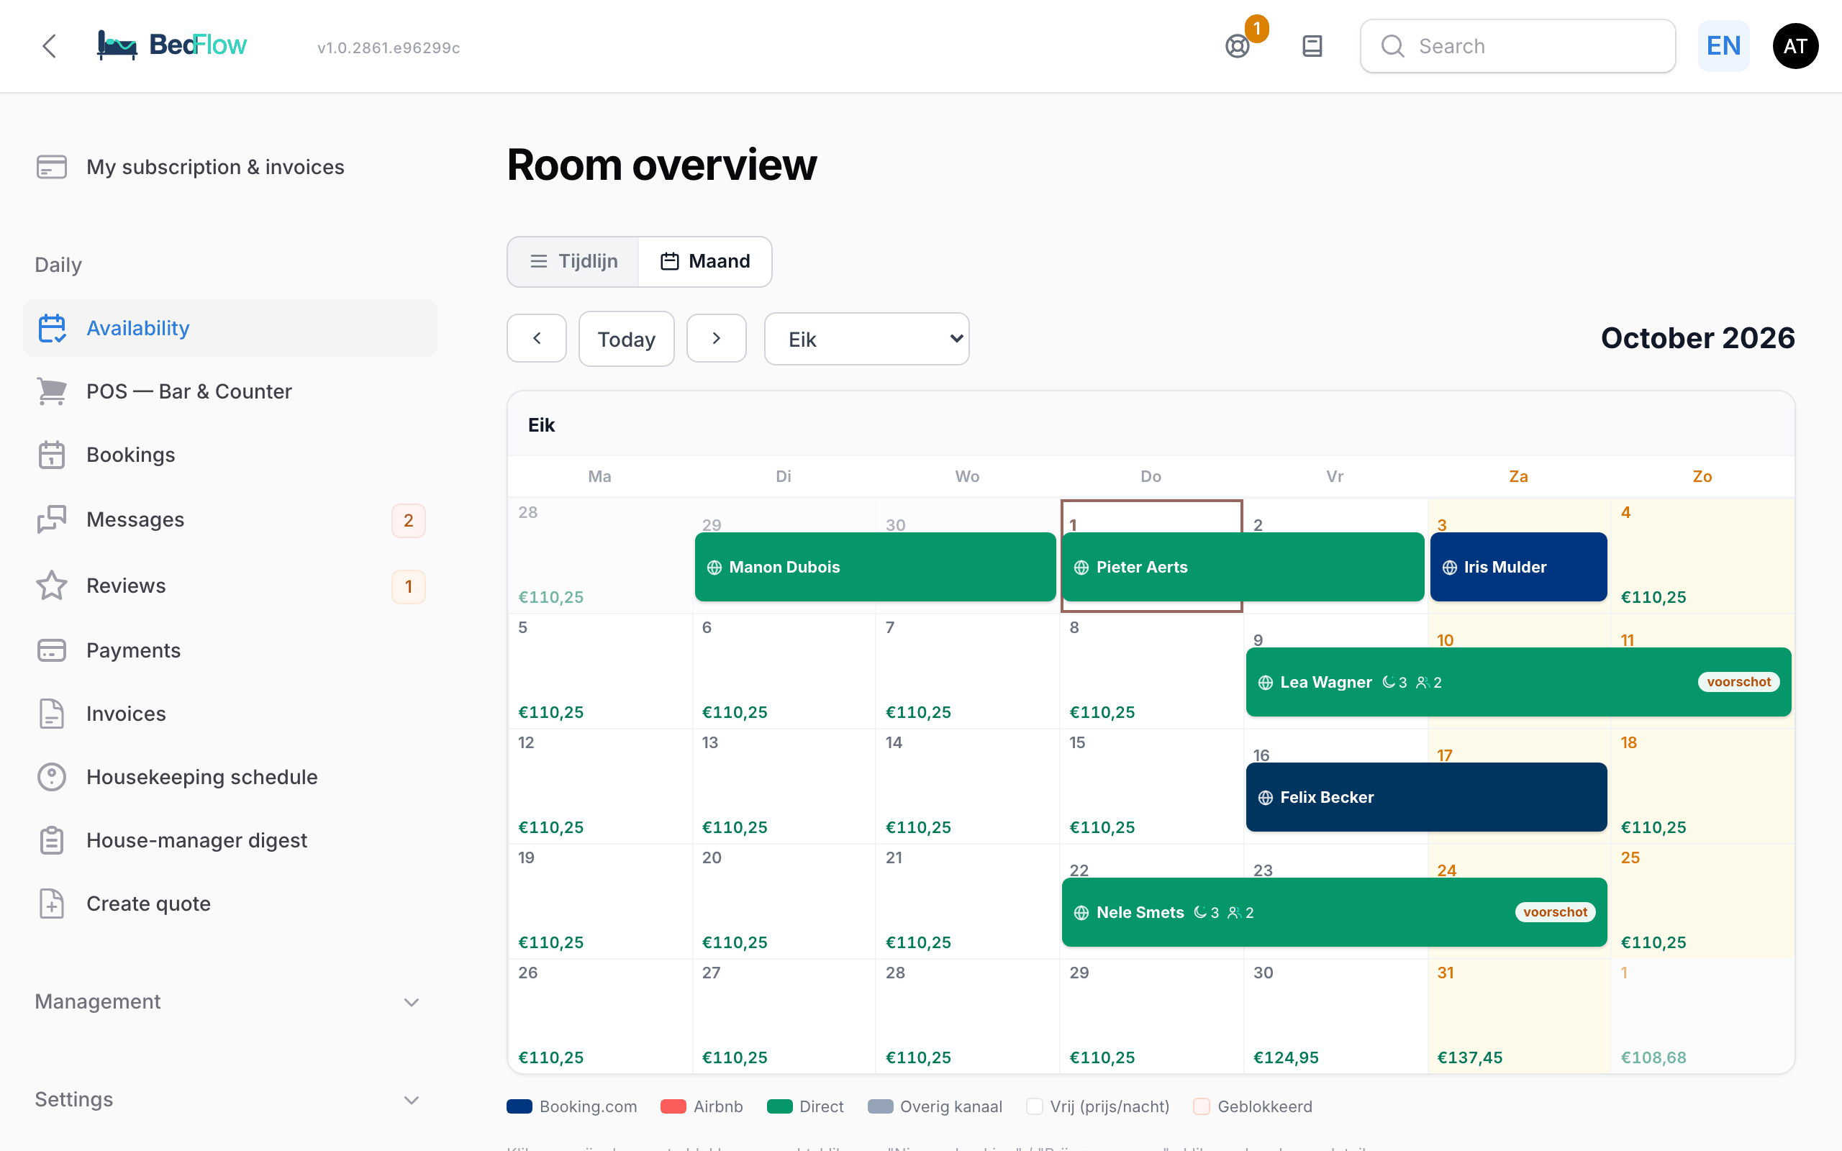Screen dimensions: 1842x1151
Task: Open the Eik room dropdown
Action: pos(866,339)
